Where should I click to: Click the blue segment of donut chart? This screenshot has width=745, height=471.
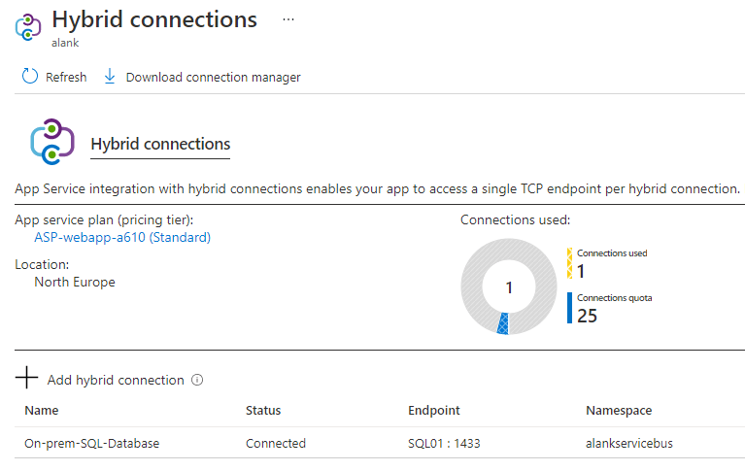(503, 325)
